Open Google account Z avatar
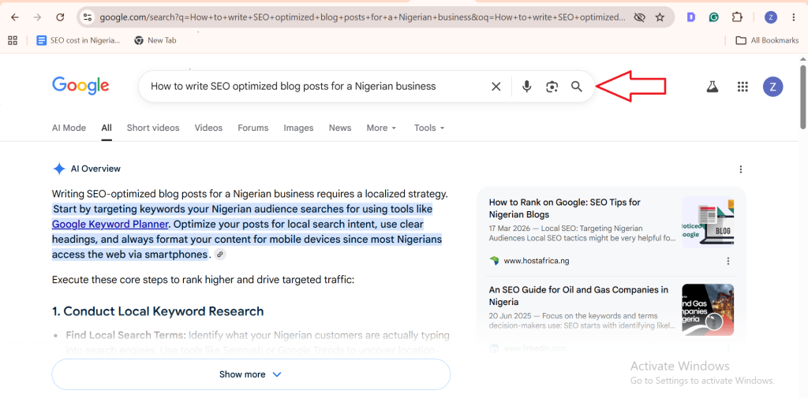This screenshot has height=398, width=808. tap(773, 87)
